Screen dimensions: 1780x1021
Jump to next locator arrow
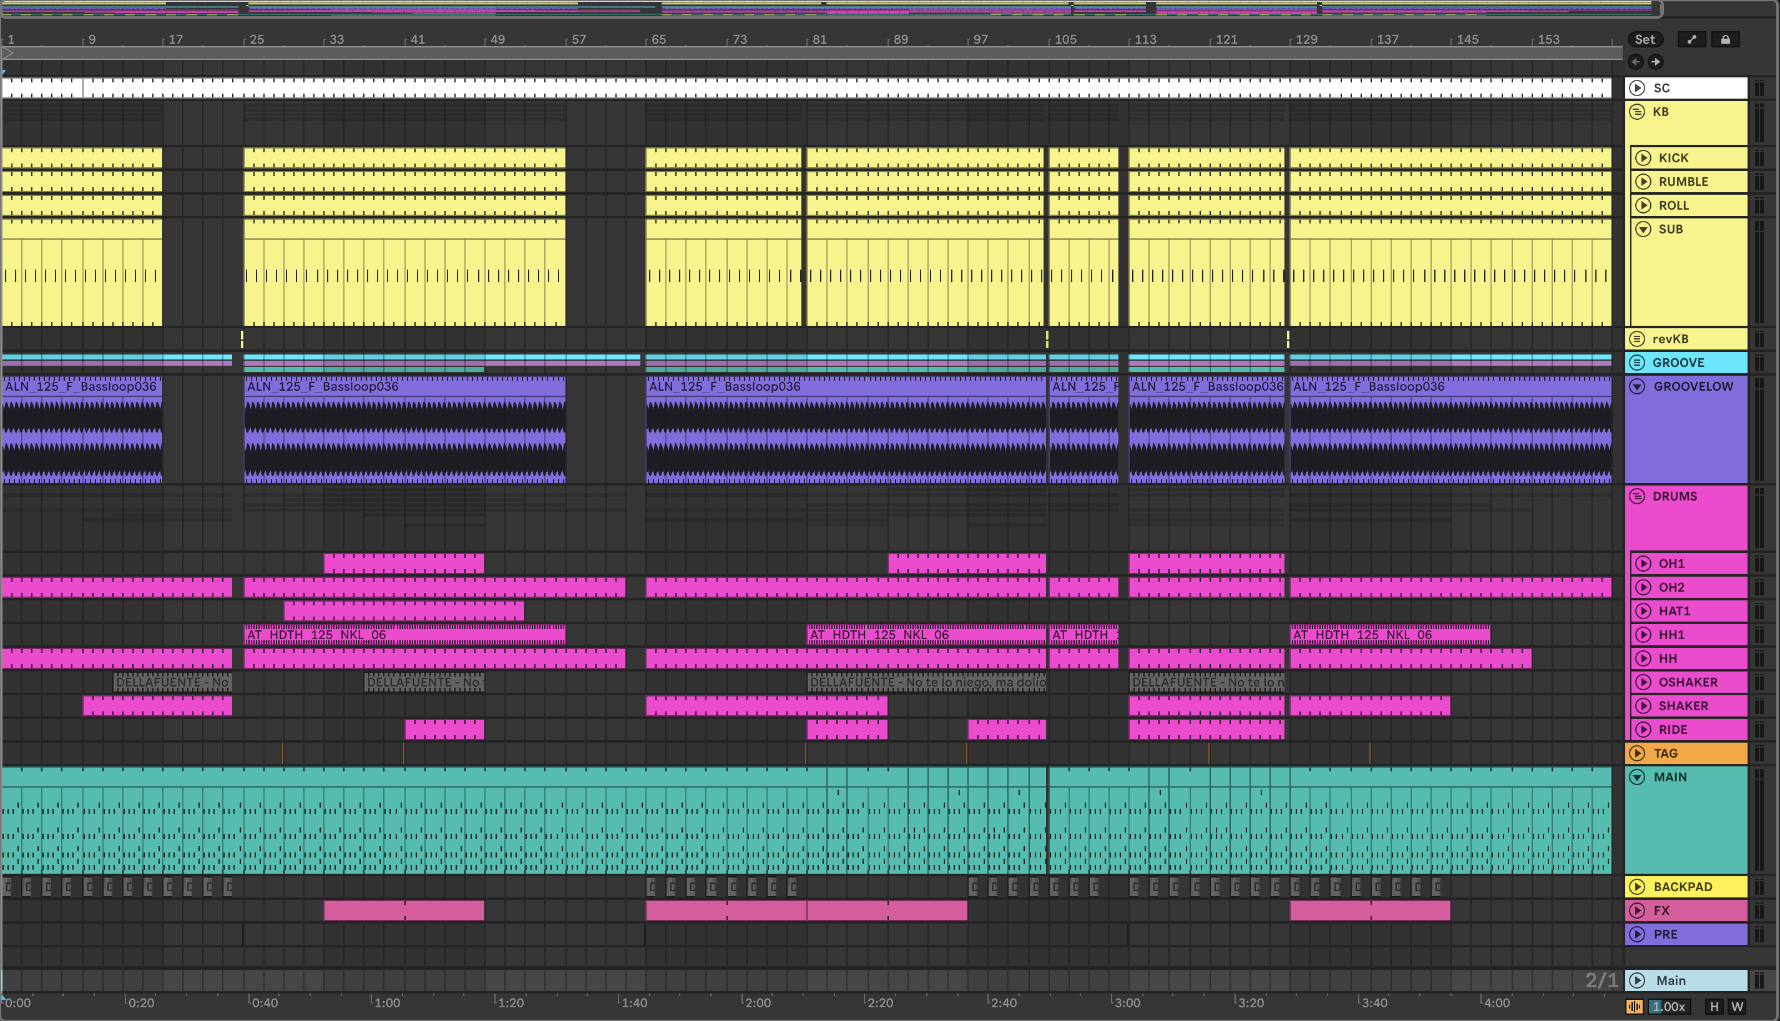[x=1655, y=62]
